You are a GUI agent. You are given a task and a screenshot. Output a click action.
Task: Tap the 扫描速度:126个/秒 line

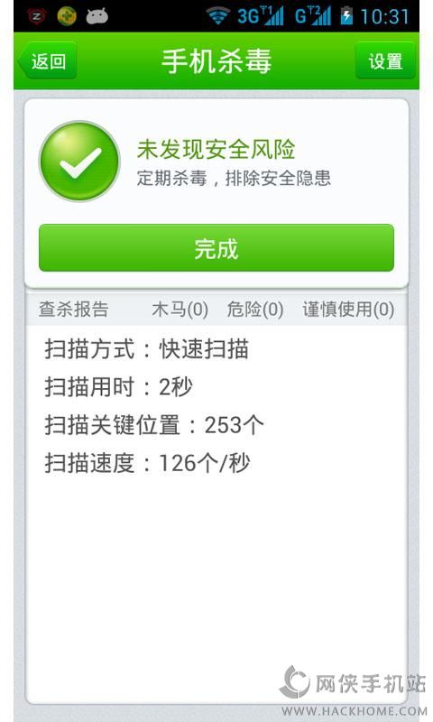(147, 463)
